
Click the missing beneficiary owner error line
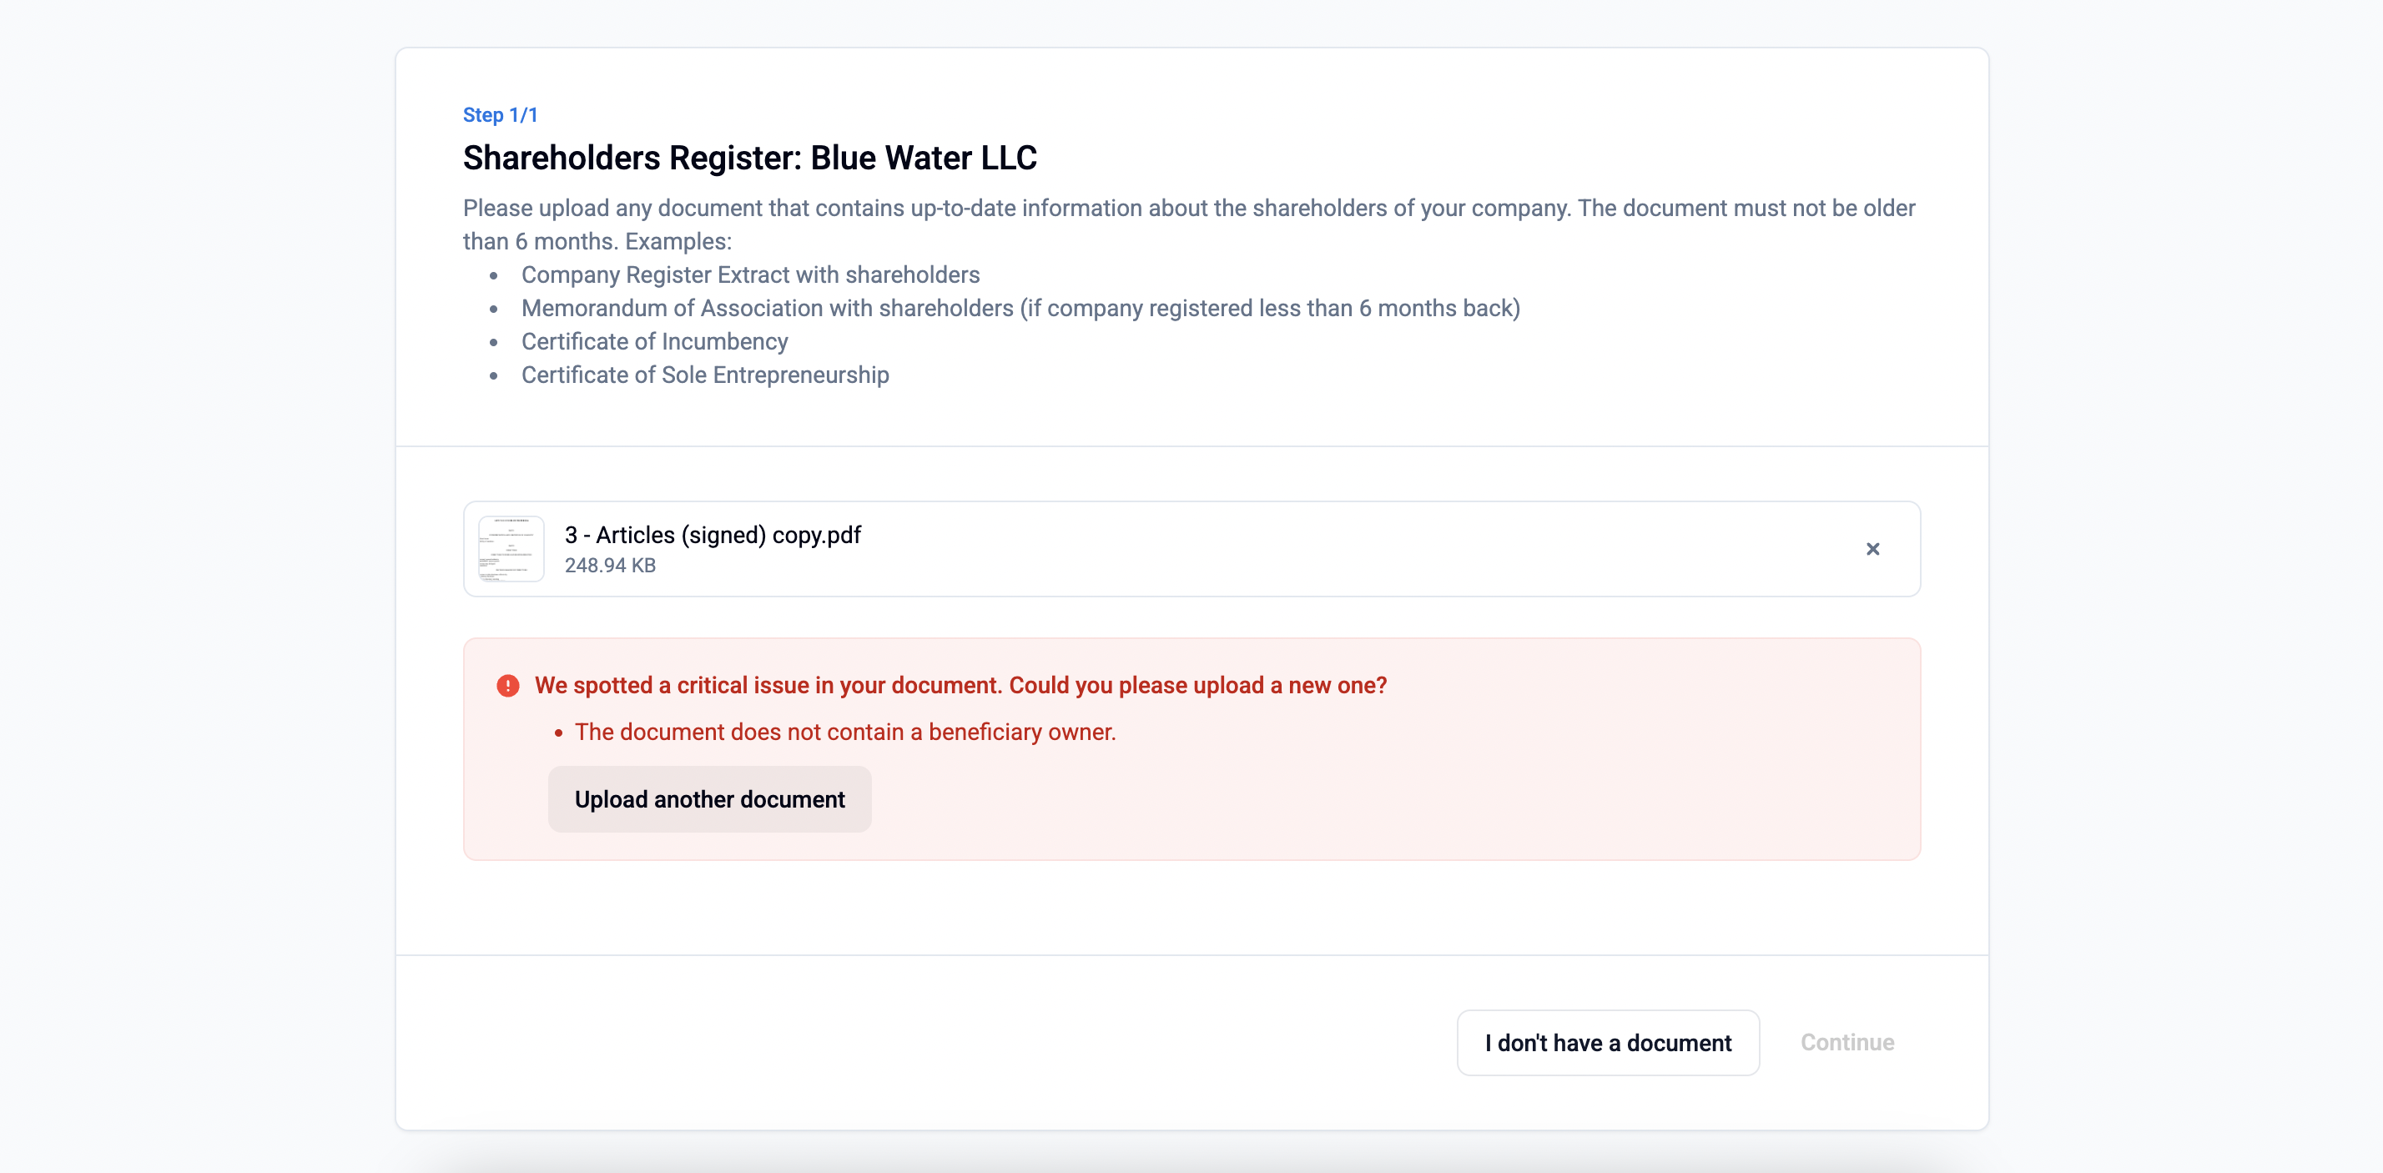[x=844, y=732]
